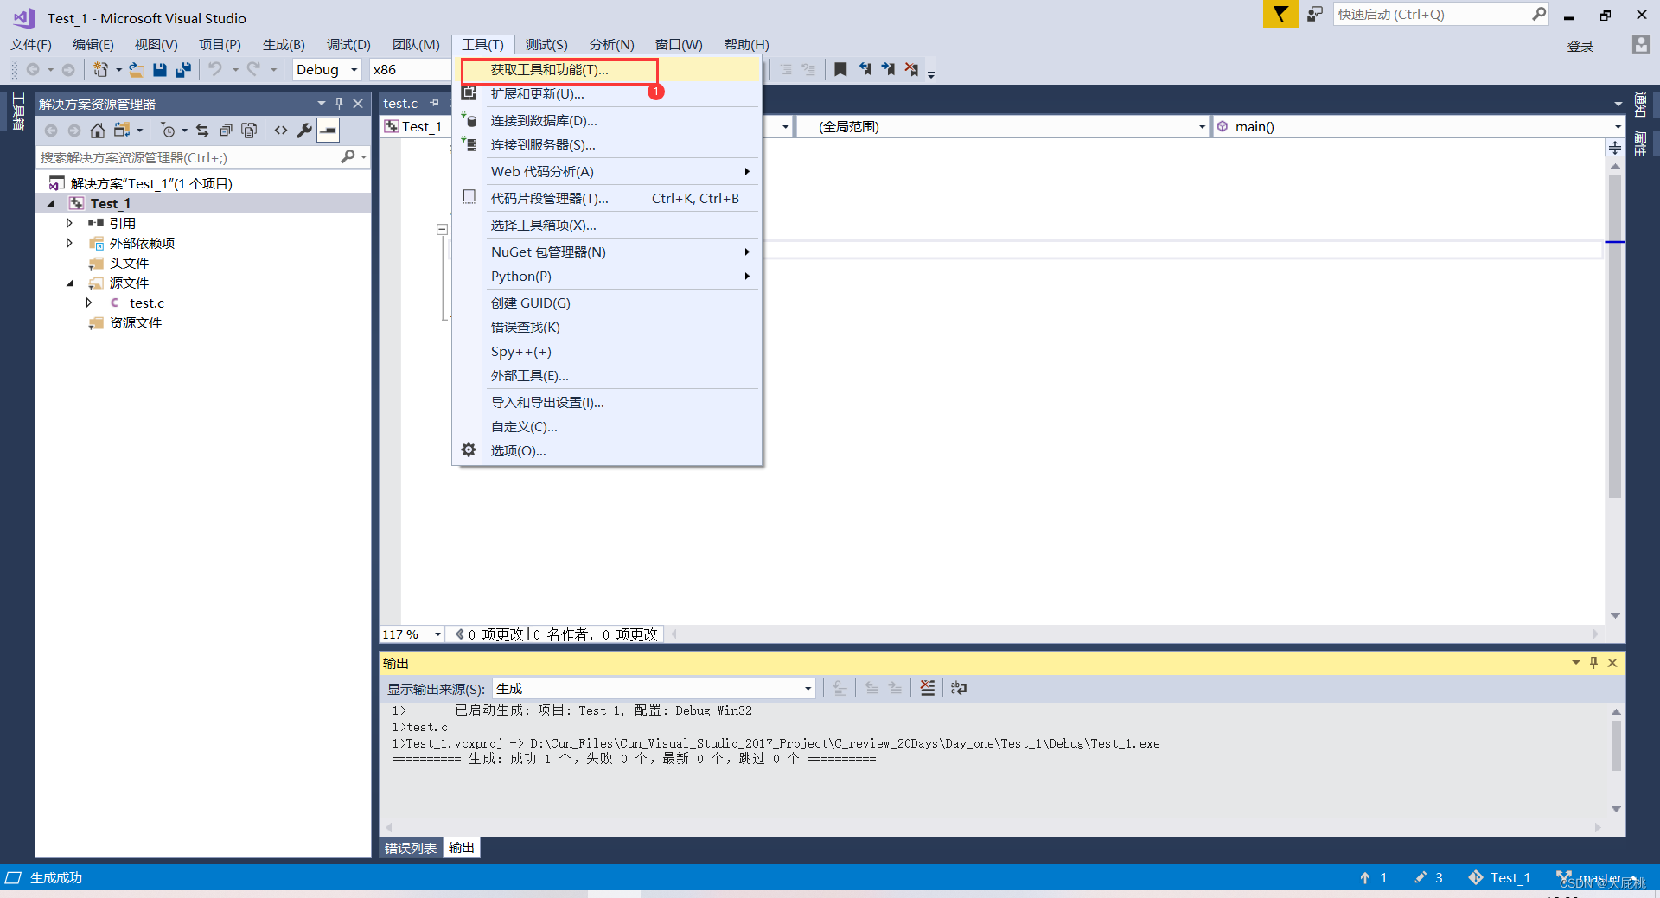1660x898 pixels.
Task: Click the user account avatar icon
Action: (x=1640, y=45)
